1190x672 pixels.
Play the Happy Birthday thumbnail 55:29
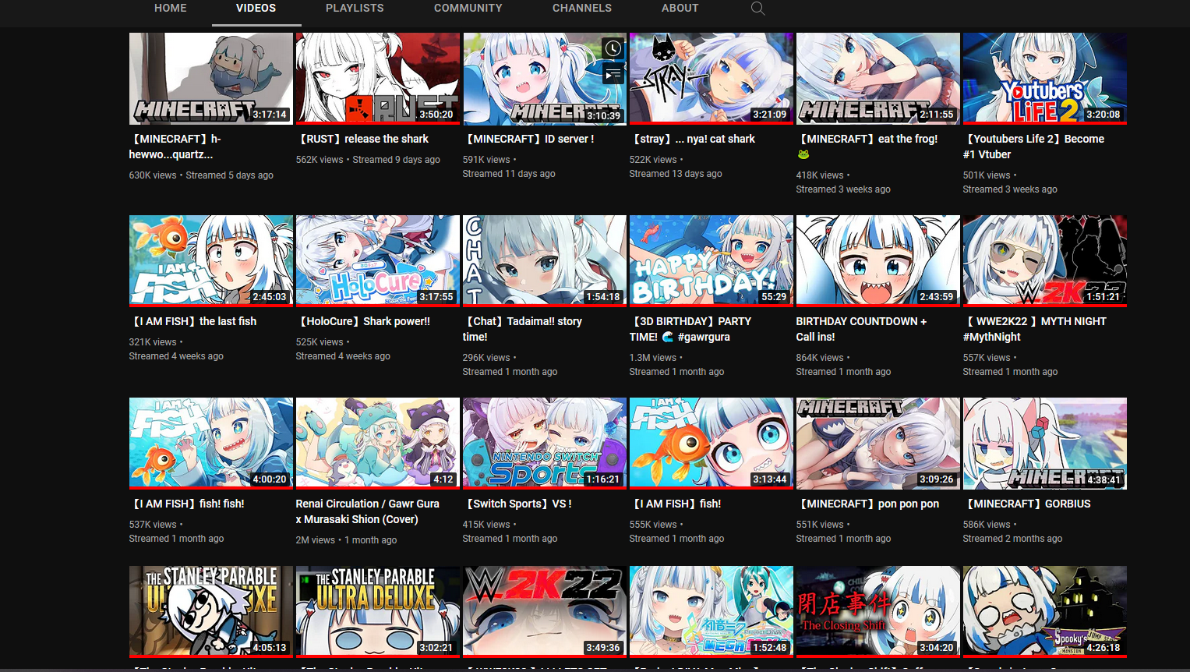[712, 260]
